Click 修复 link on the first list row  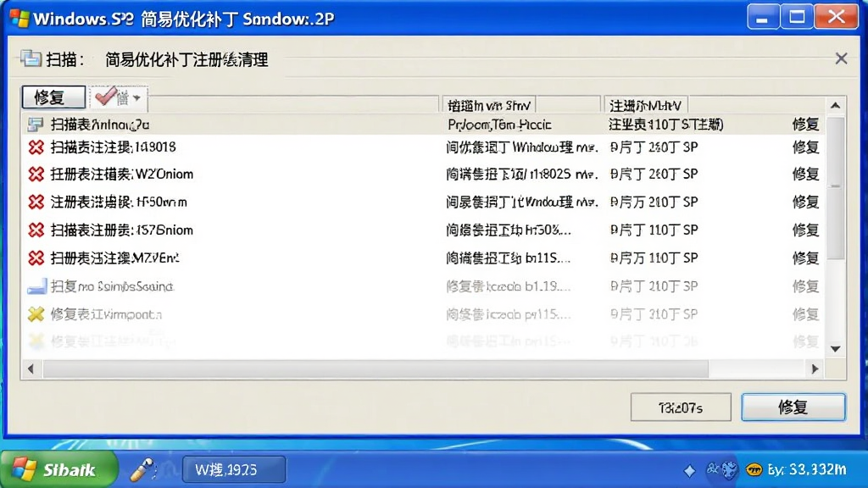click(805, 125)
